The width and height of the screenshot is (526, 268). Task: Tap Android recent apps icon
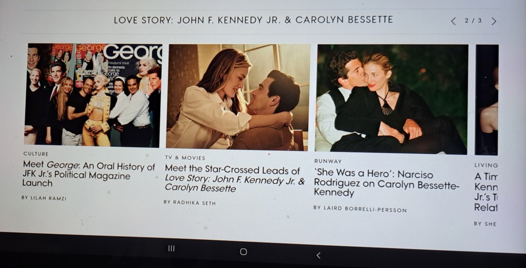[172, 248]
